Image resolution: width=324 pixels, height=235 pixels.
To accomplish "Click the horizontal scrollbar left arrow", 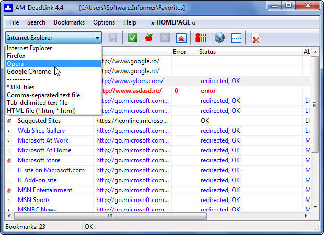I will [x=9, y=216].
